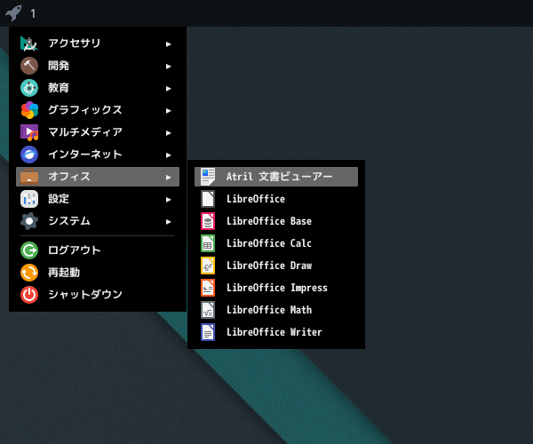Select workspace 1 in the top panel
Screen dimensions: 533x444
click(33, 13)
